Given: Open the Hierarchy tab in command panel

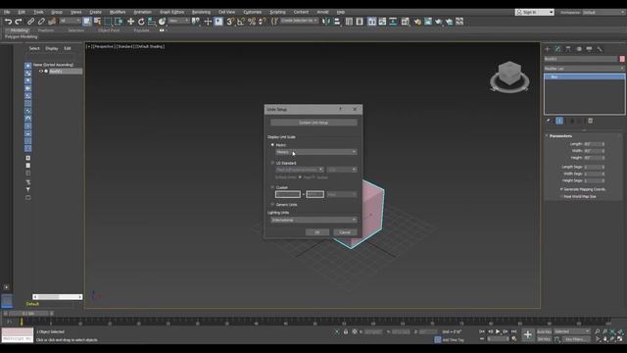Looking at the screenshot, I should 568,49.
